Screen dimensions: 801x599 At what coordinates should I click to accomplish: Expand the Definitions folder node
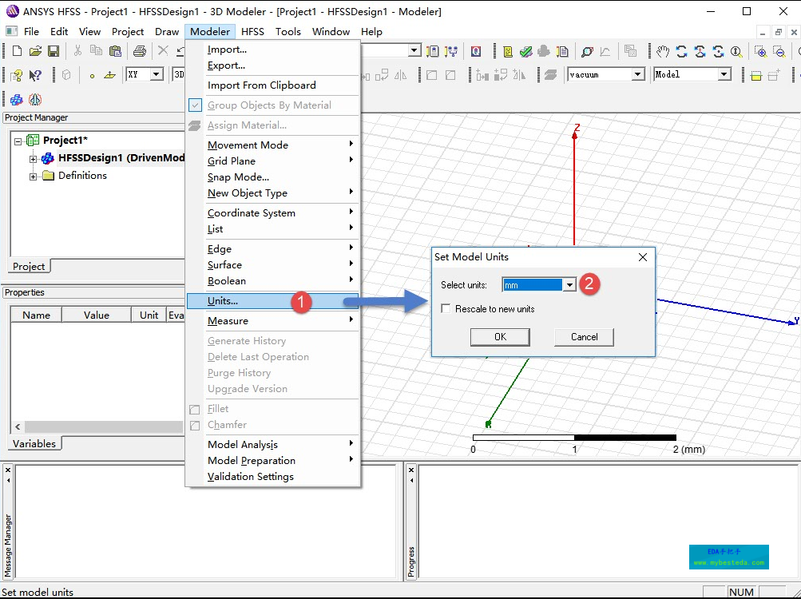point(34,176)
